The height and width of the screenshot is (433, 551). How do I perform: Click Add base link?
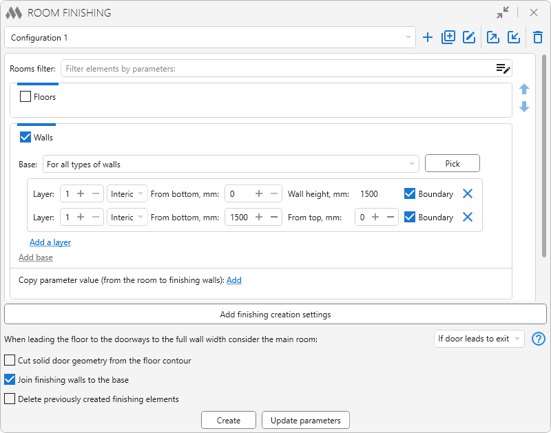click(36, 257)
